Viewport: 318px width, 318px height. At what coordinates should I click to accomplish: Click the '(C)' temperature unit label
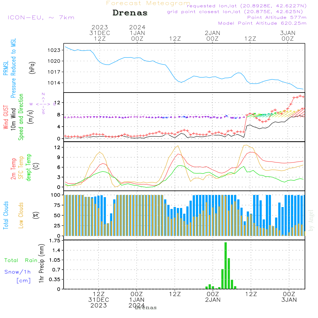tap(36, 166)
